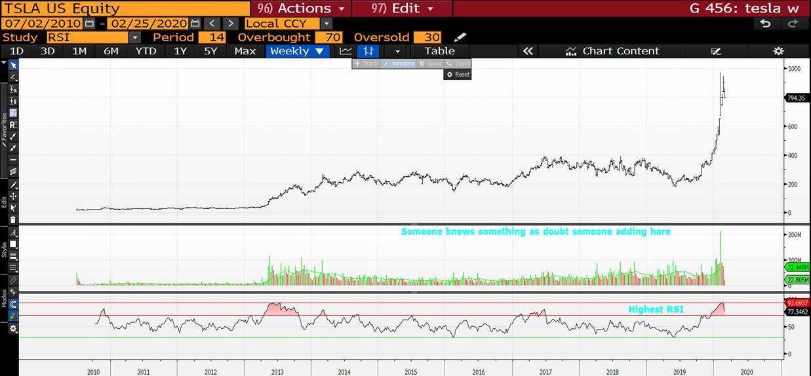The image size is (811, 376).
Task: Show the Table view
Action: (440, 51)
